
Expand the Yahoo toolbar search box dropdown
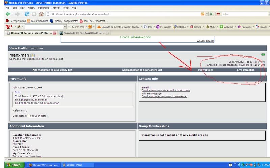[65, 27]
